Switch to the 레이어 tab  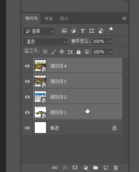31,19
